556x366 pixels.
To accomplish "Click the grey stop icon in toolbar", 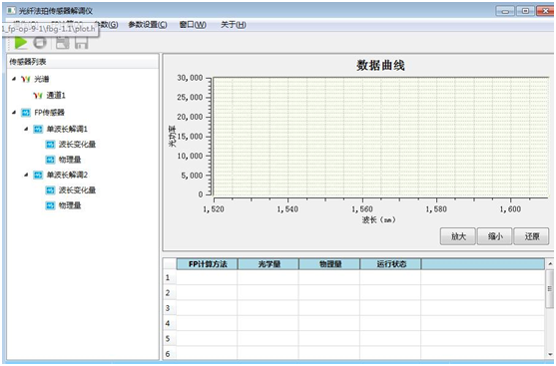I will coord(40,43).
